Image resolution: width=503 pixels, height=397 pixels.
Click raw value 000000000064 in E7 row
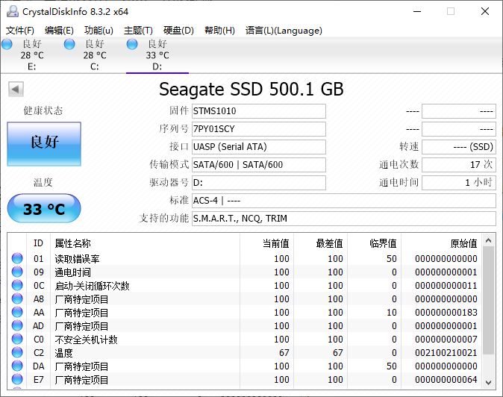coord(446,380)
